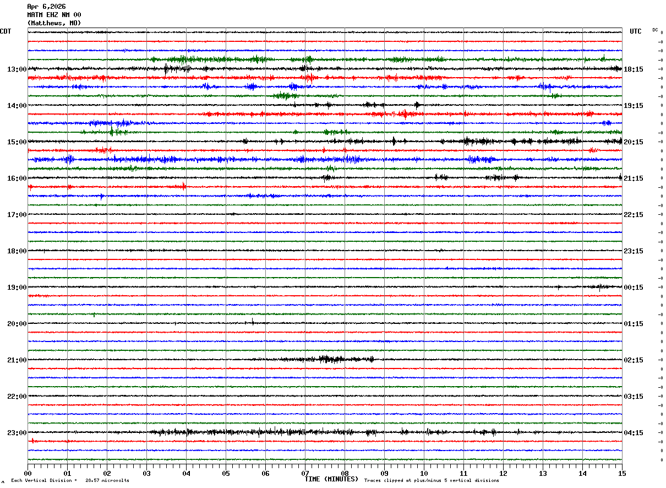Select the 20:00 CDT time label
The height and width of the screenshot is (488, 666).
[x=17, y=324]
